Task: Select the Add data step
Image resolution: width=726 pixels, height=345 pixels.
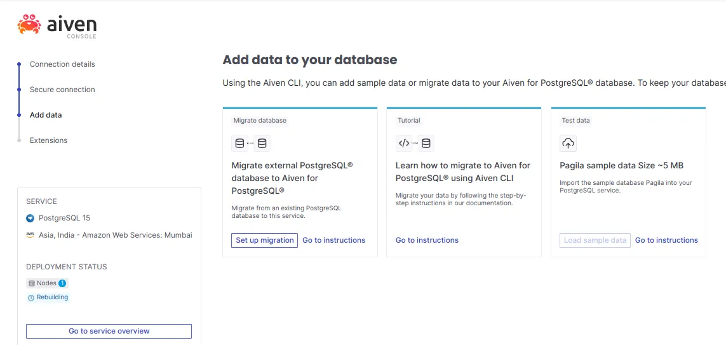Action: click(x=45, y=115)
